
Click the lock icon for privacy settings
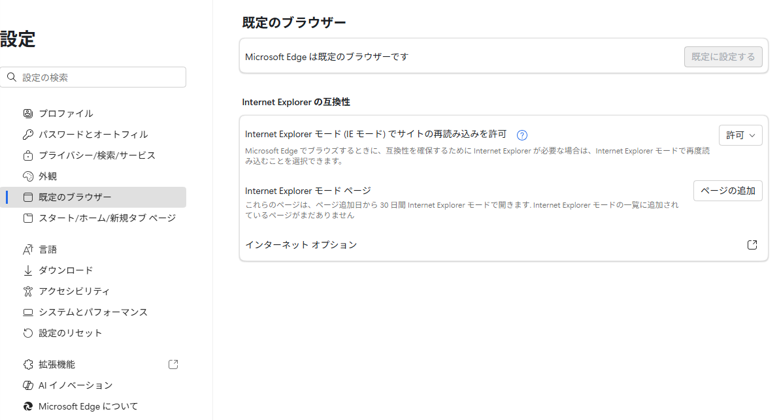point(28,155)
